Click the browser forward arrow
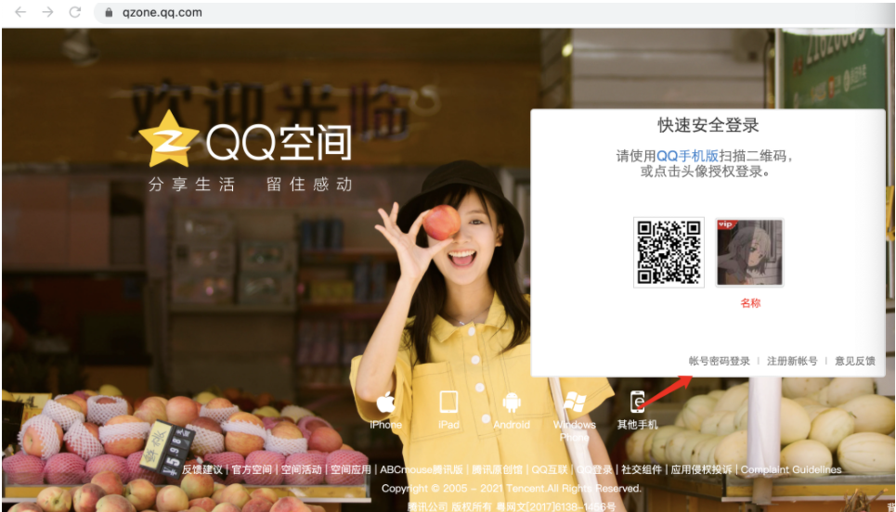 coord(48,12)
